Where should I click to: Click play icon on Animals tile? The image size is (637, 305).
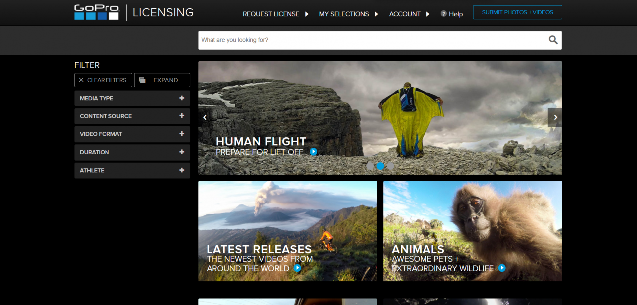coord(502,268)
